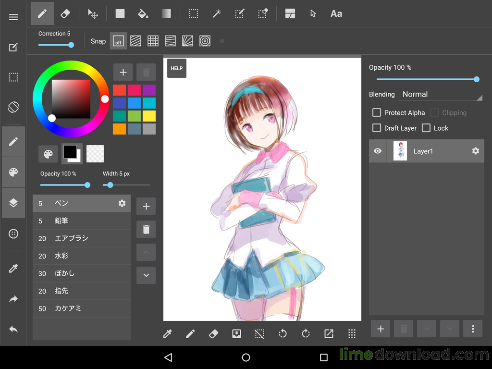Screen dimensions: 492x369
Task: Add a new layer with plus button
Action: pyautogui.click(x=381, y=329)
